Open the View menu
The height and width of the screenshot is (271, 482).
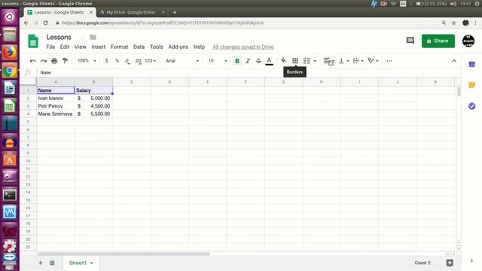pos(81,47)
